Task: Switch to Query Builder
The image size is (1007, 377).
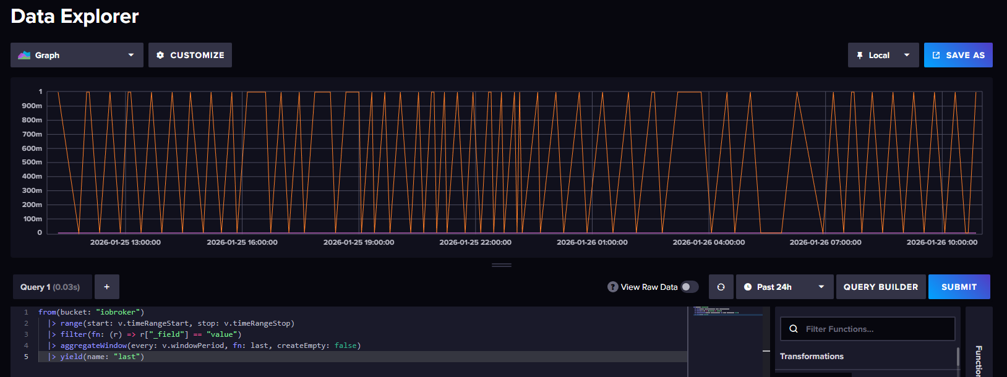Action: click(880, 287)
